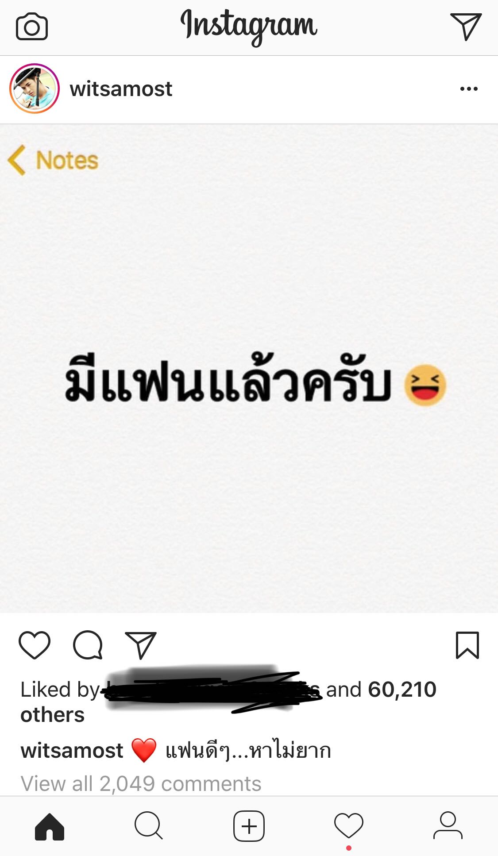View all 2,049 comments
The width and height of the screenshot is (498, 856).
141,783
